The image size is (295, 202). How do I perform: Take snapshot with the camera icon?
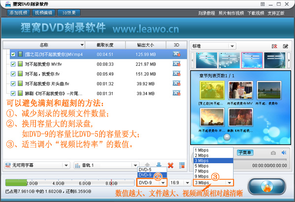coord(273,153)
